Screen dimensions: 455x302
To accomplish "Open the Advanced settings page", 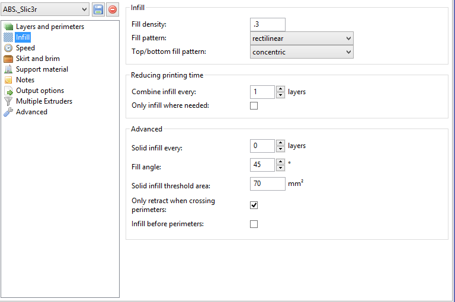I will [31, 112].
